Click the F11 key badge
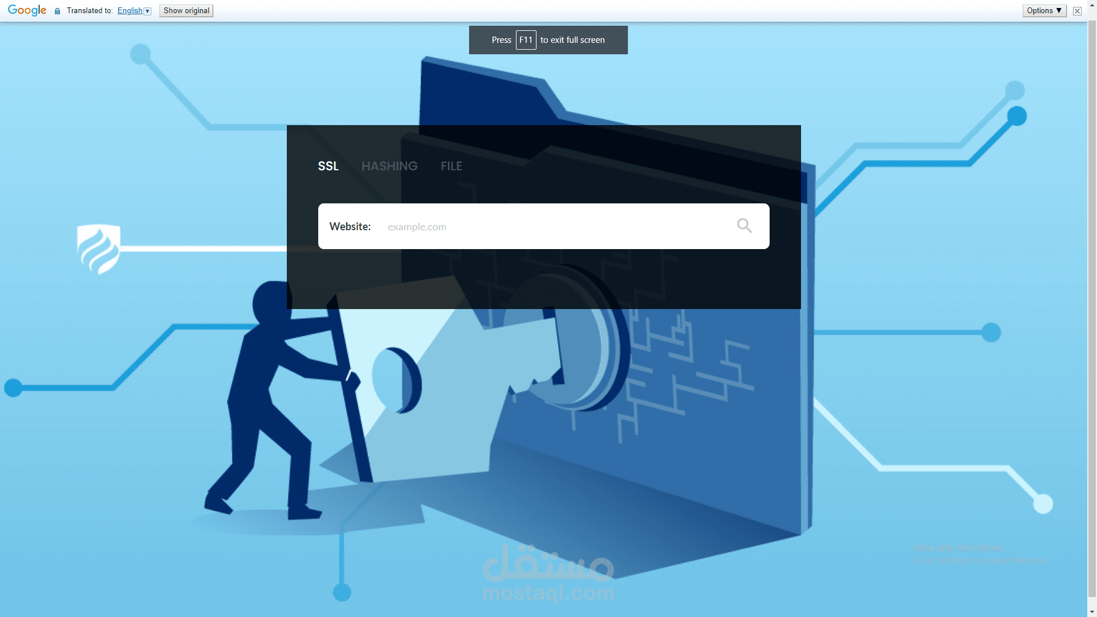1097x617 pixels. click(526, 40)
